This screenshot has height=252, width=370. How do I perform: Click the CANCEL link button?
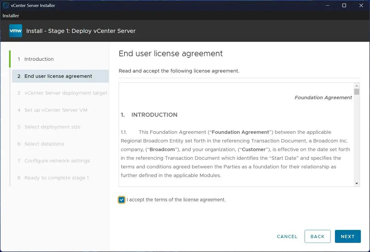coord(287,236)
